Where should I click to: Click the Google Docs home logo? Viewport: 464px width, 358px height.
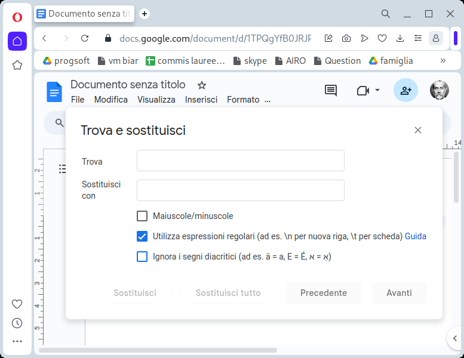pos(54,92)
